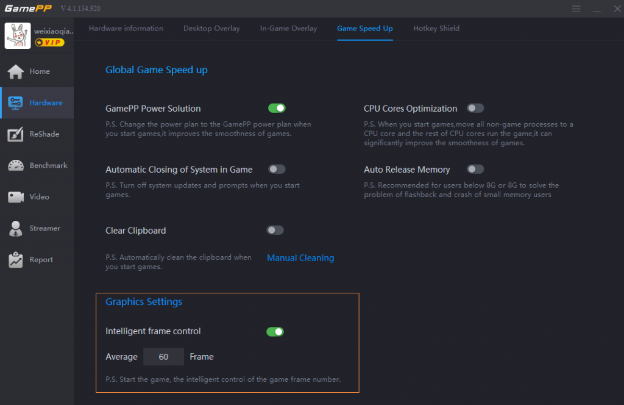Open the ReShade icon
Screen dimensions: 624x405
[x=15, y=134]
